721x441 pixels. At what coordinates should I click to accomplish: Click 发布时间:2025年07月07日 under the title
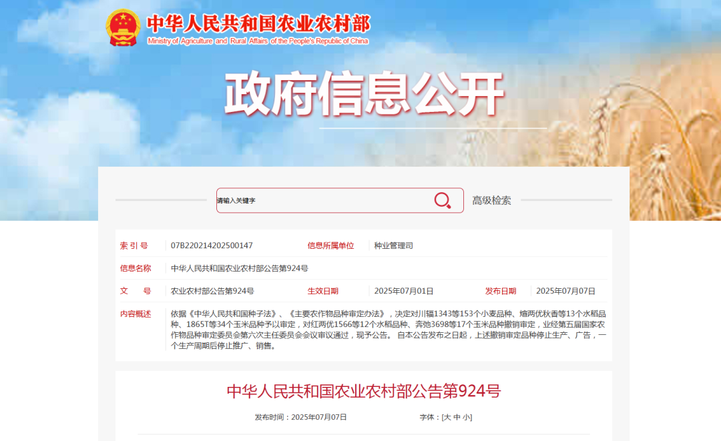(x=300, y=417)
